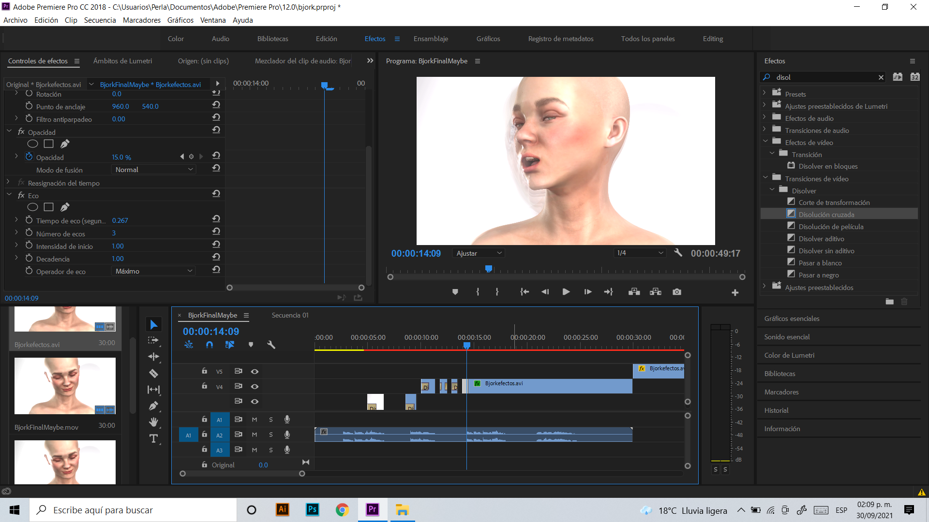This screenshot has width=929, height=522.
Task: Open Ajustar zoom level dropdown
Action: (x=479, y=253)
